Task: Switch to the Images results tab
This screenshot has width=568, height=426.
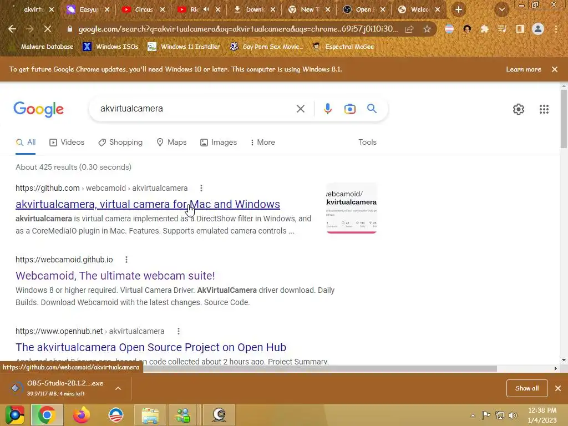Action: click(x=219, y=143)
